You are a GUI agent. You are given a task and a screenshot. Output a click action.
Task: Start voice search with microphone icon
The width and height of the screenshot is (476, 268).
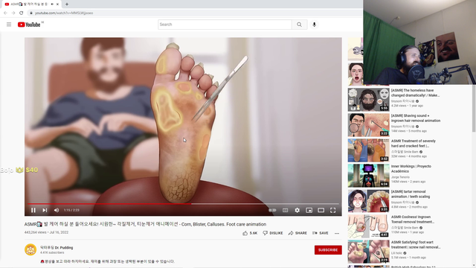click(x=314, y=25)
